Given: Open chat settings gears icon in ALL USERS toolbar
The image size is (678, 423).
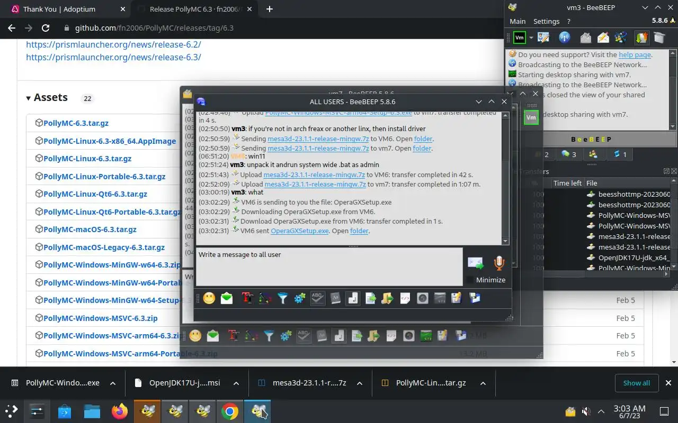Looking at the screenshot, I should click(x=300, y=298).
